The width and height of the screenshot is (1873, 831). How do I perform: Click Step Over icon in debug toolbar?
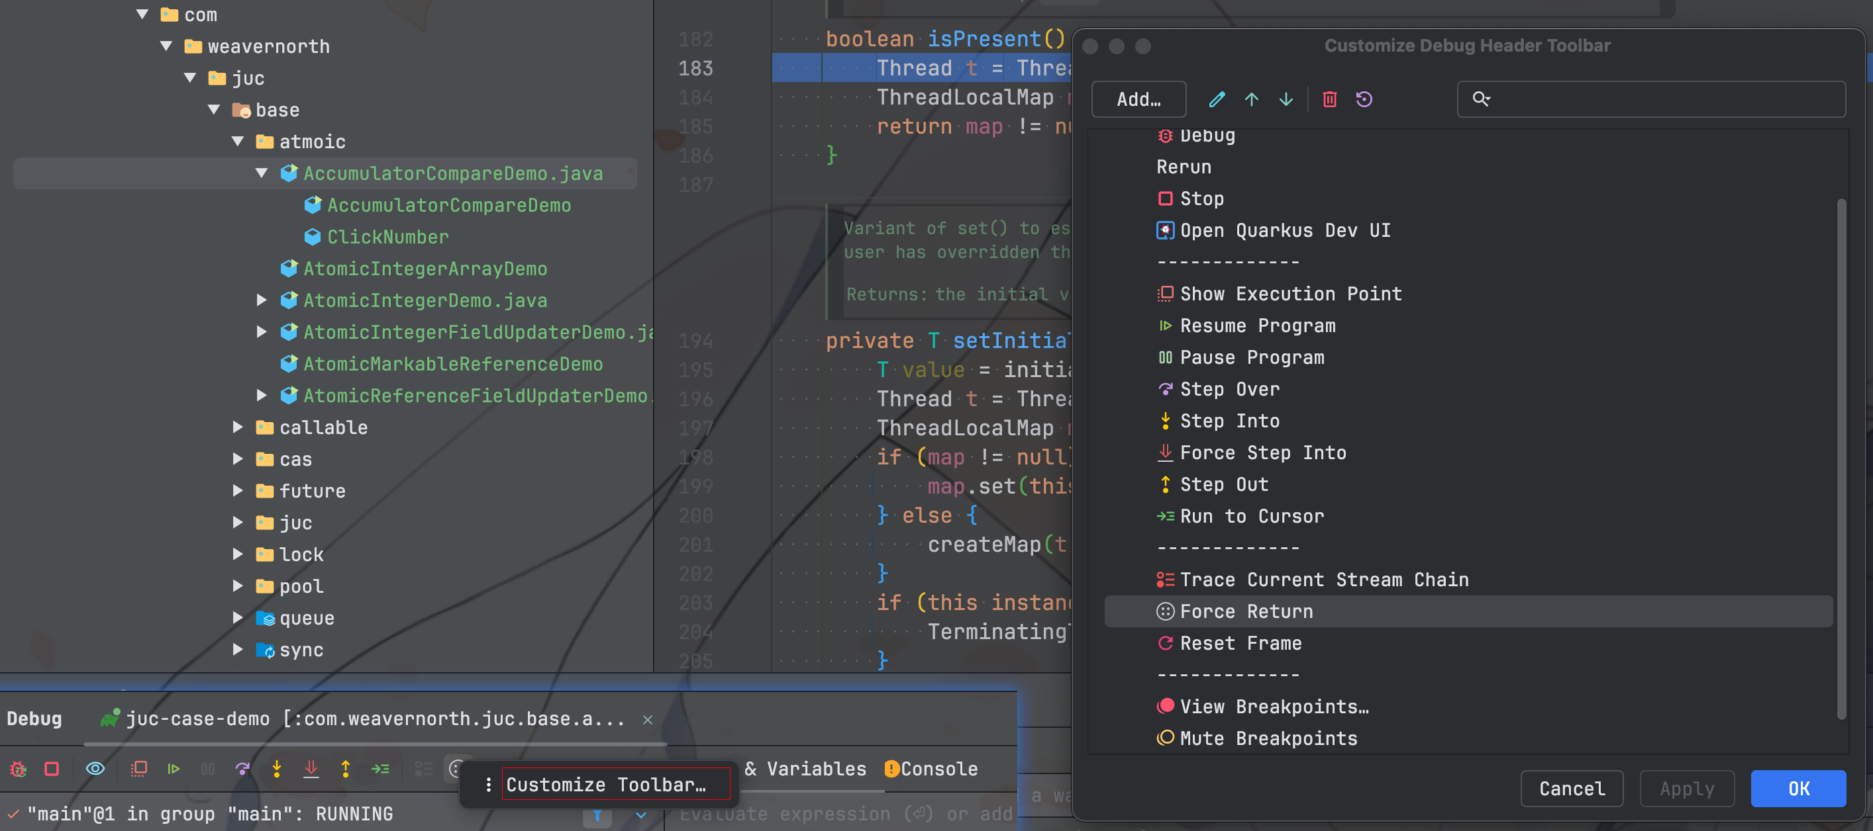tap(242, 769)
